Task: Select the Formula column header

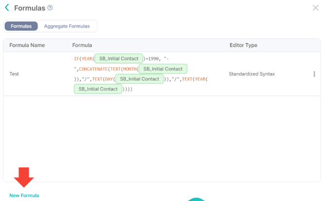Action: click(x=82, y=45)
